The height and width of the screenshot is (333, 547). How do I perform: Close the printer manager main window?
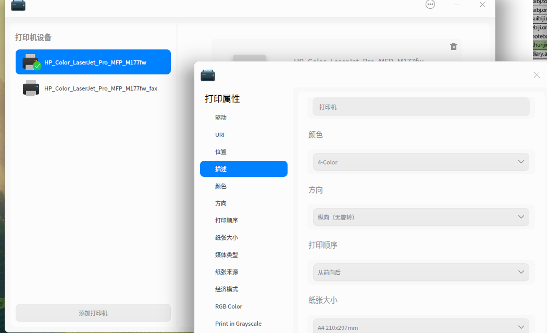pos(482,5)
